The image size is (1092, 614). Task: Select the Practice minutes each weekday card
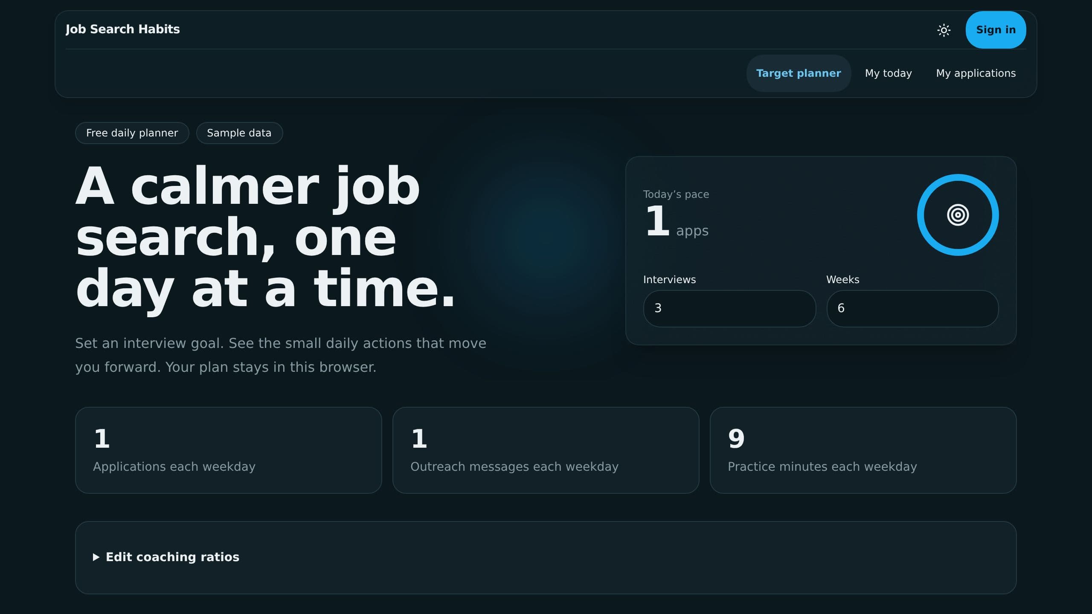pyautogui.click(x=863, y=450)
